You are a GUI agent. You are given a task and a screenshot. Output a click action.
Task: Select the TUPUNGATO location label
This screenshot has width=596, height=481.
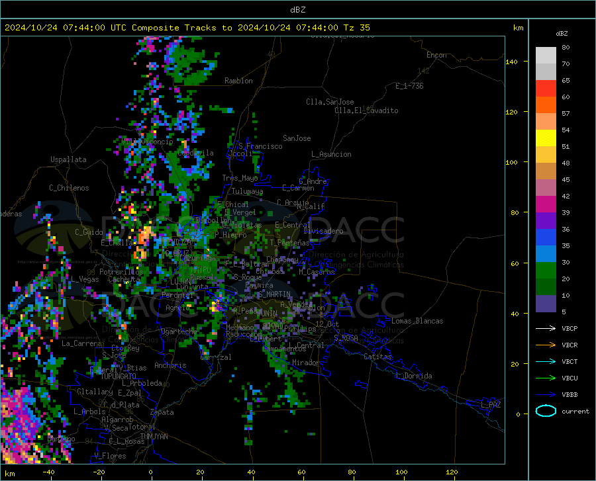(119, 376)
